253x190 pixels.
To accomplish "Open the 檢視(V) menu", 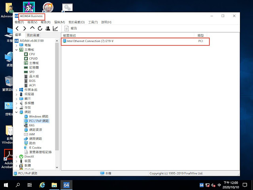I will tap(32, 22).
